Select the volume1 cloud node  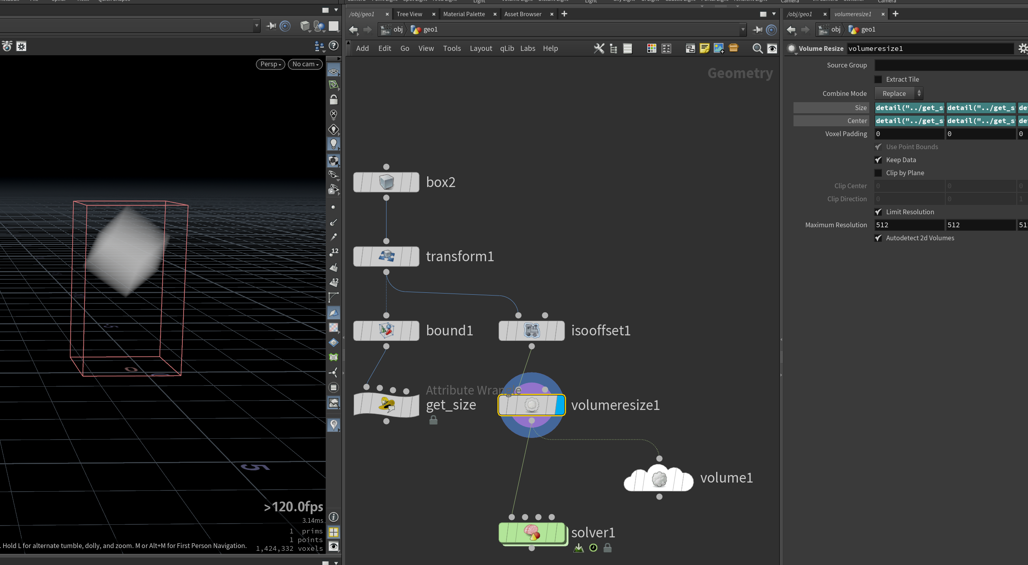click(x=659, y=478)
